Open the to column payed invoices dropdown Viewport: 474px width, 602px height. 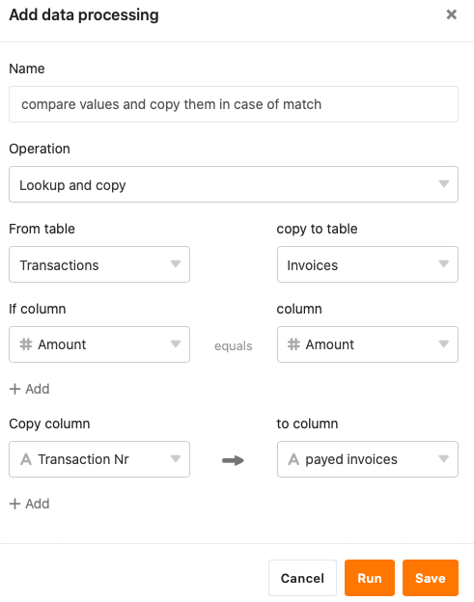(x=368, y=459)
